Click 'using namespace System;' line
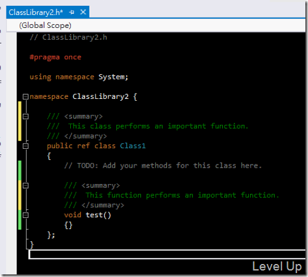 (79, 77)
